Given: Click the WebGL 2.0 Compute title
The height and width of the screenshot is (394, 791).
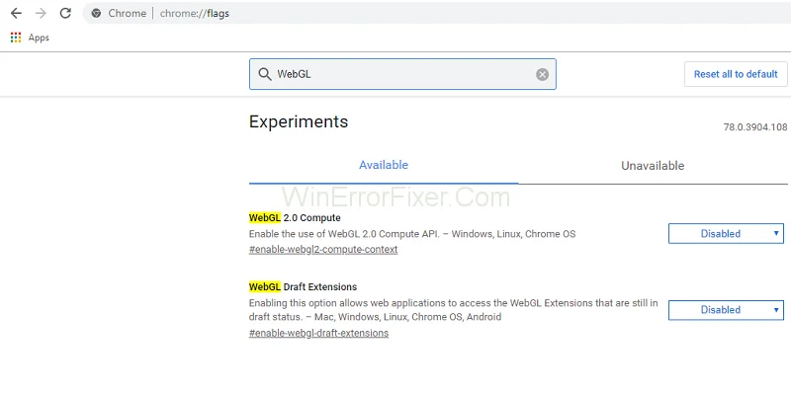Looking at the screenshot, I should pyautogui.click(x=295, y=218).
